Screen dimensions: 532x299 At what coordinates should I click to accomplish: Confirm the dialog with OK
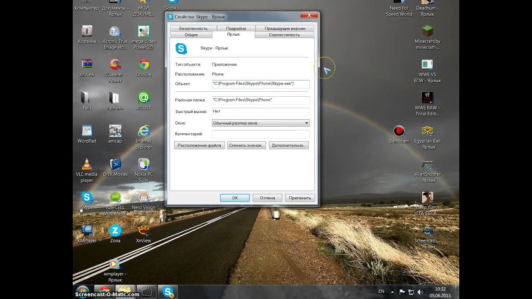[x=235, y=198]
